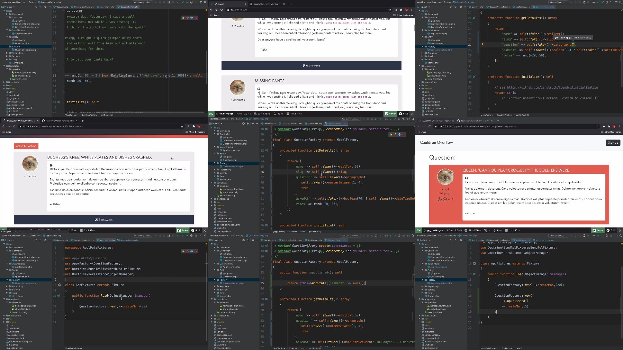623x350 pixels.
Task: Expand Command folder in 'weird day' IDE tree
Action: click(7, 14)
